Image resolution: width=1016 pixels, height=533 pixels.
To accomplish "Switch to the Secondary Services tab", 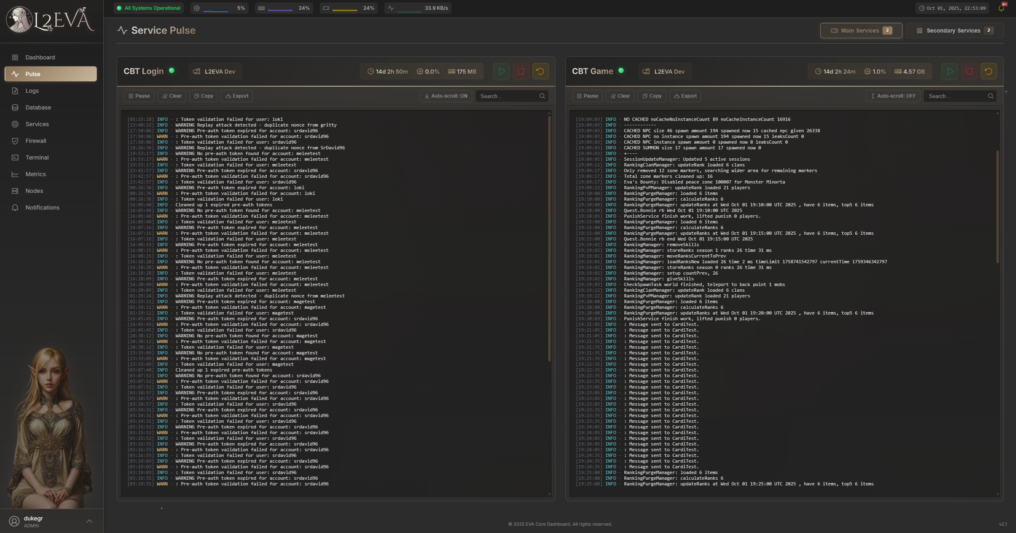I will (954, 31).
